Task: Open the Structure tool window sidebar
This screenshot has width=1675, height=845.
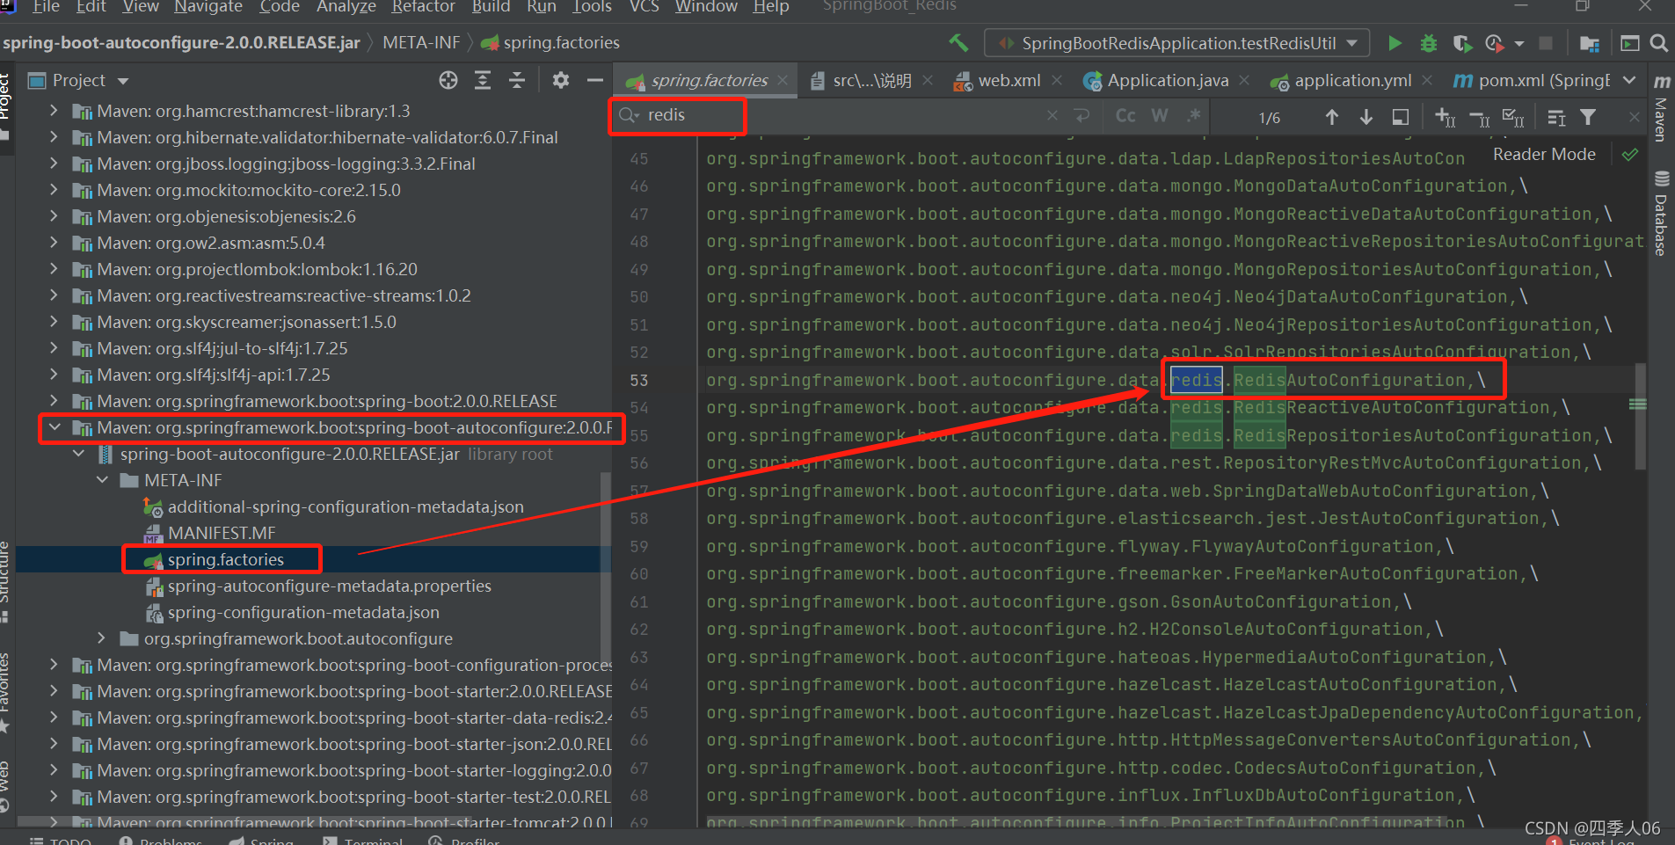Action: tap(5, 580)
